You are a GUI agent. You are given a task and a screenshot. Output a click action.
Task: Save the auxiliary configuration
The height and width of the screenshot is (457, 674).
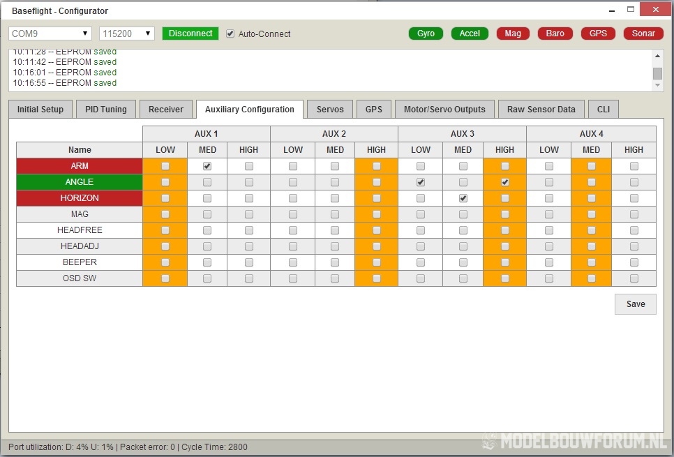click(x=636, y=304)
